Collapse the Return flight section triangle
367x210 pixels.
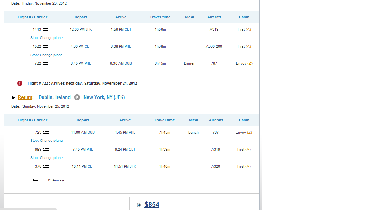pos(14,97)
